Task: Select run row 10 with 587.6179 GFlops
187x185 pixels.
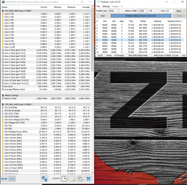Action: pyautogui.click(x=139, y=52)
